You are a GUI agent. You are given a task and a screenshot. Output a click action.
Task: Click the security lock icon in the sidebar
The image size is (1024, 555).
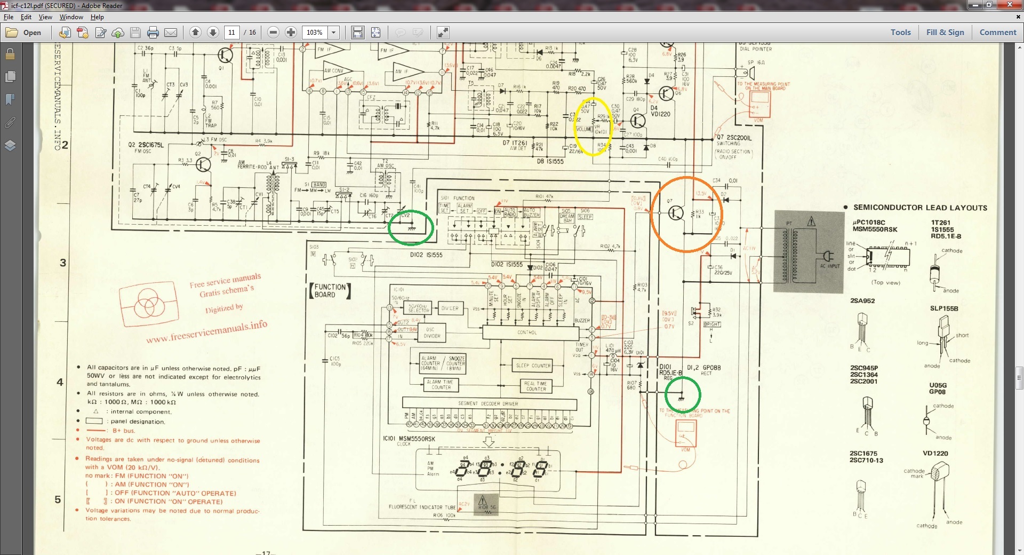(10, 54)
